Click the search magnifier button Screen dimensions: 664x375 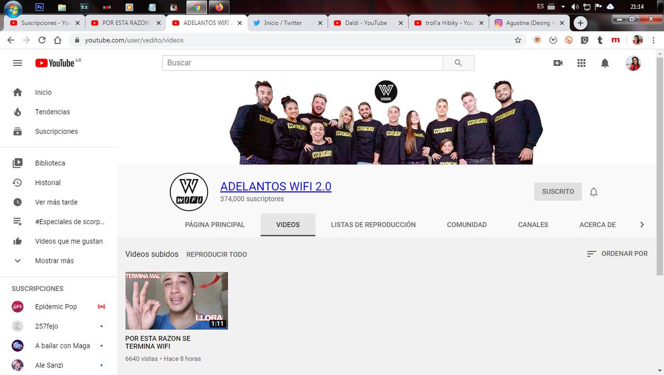458,63
